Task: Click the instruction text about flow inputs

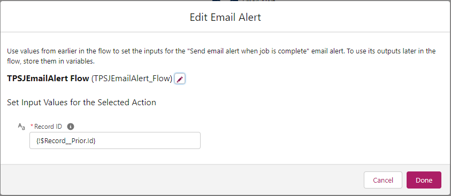Action: coord(221,56)
